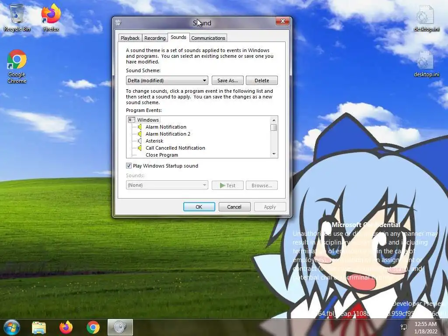
Task: Select the Google Chrome desktop shortcut
Action: coord(17,66)
